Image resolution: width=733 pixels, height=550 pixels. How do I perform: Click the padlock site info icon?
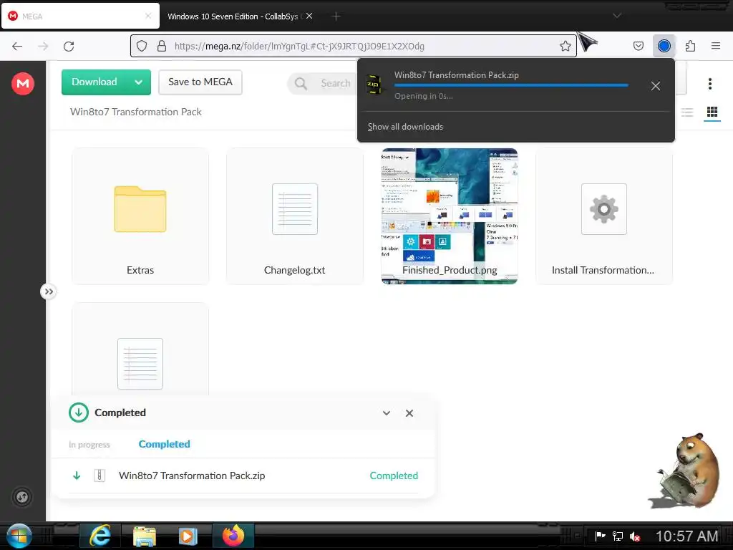tap(162, 46)
